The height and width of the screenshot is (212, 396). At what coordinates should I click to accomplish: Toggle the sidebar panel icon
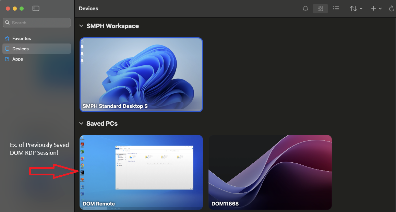(36, 8)
